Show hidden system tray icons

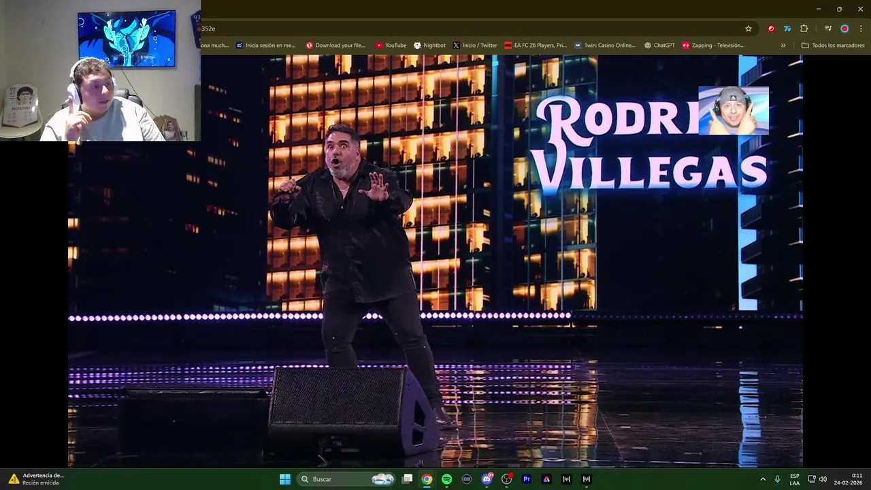point(763,479)
